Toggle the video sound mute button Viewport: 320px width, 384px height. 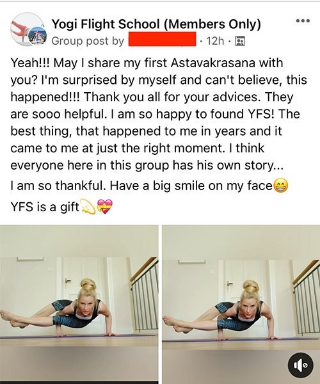300,365
